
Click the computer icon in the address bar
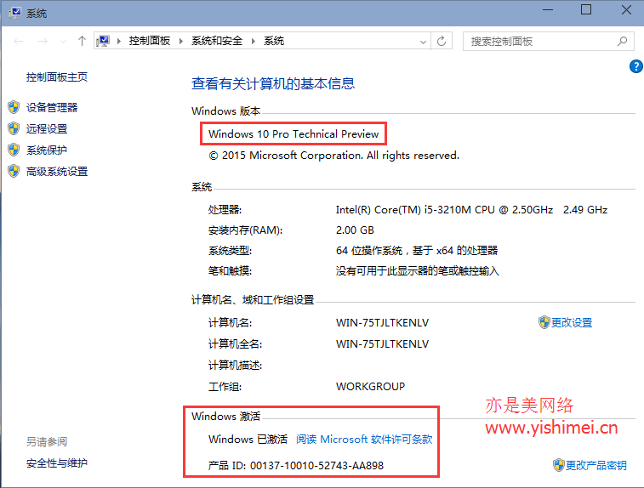tap(103, 41)
